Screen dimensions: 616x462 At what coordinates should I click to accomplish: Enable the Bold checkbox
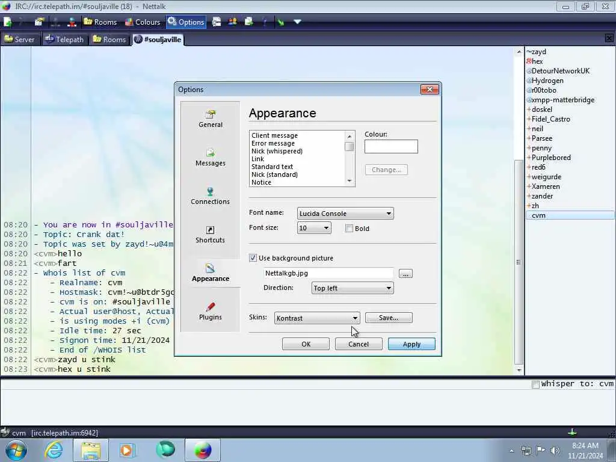(349, 228)
